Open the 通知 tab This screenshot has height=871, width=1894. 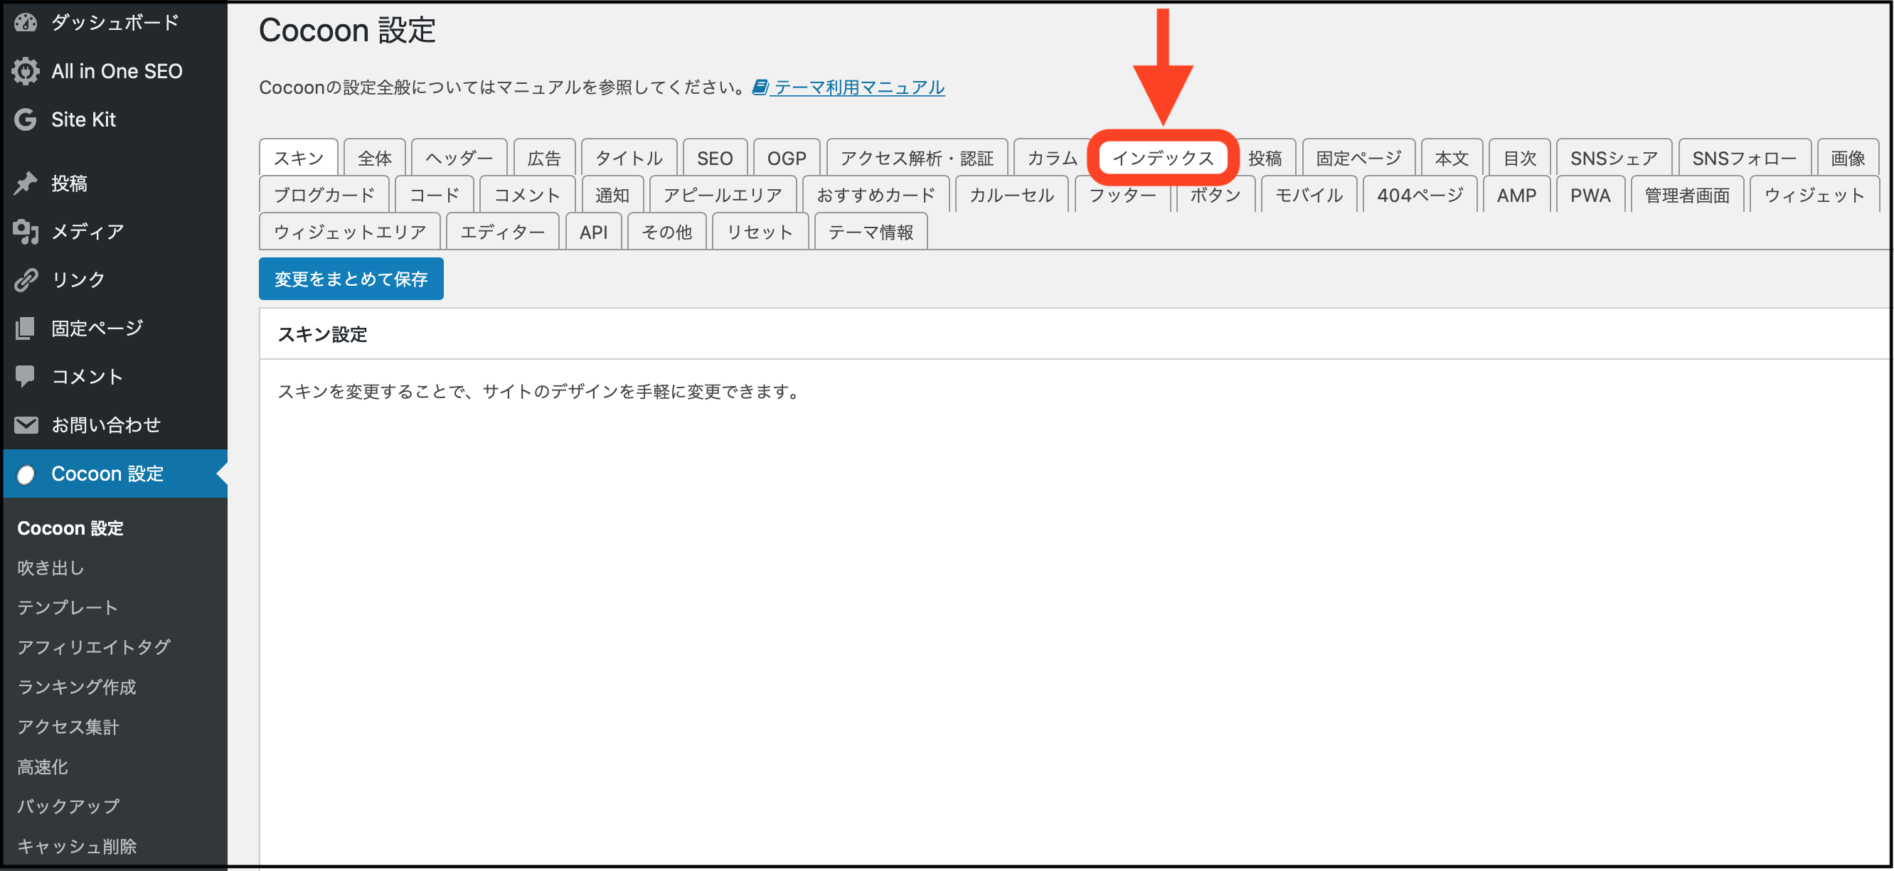pos(612,195)
